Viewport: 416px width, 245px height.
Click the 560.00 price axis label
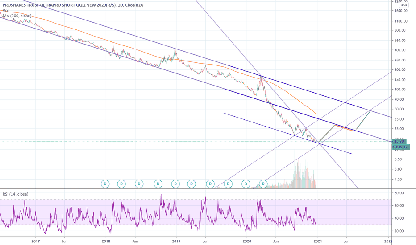(400, 41)
